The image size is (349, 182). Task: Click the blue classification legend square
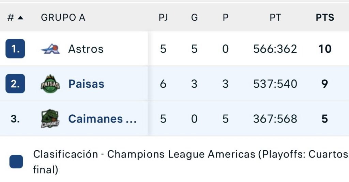(x=16, y=162)
